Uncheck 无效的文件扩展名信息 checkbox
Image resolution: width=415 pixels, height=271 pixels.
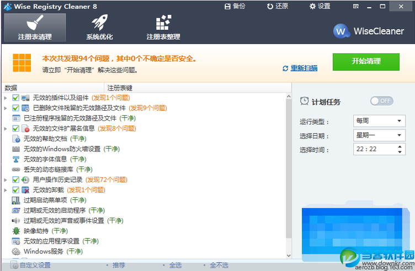pos(15,128)
